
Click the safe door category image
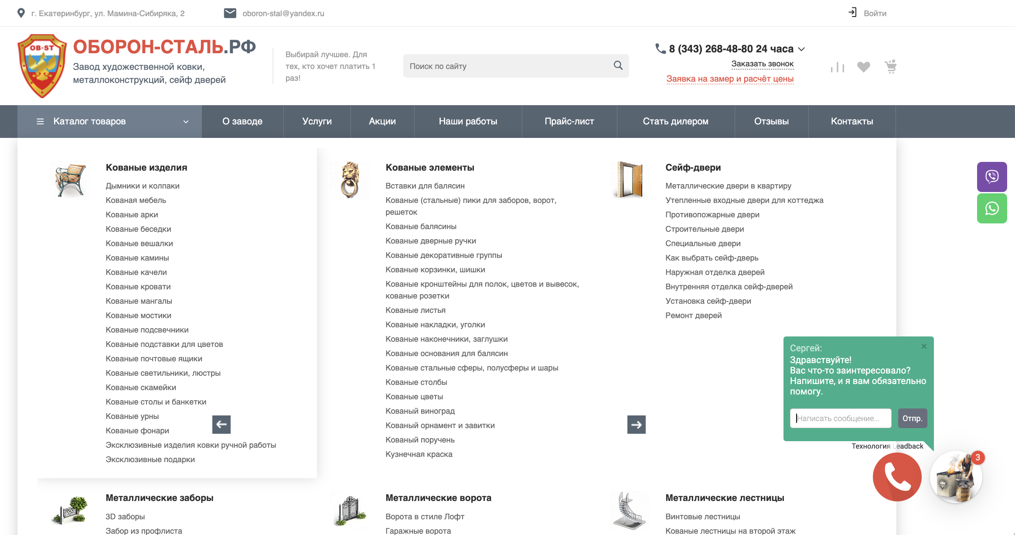click(x=630, y=180)
